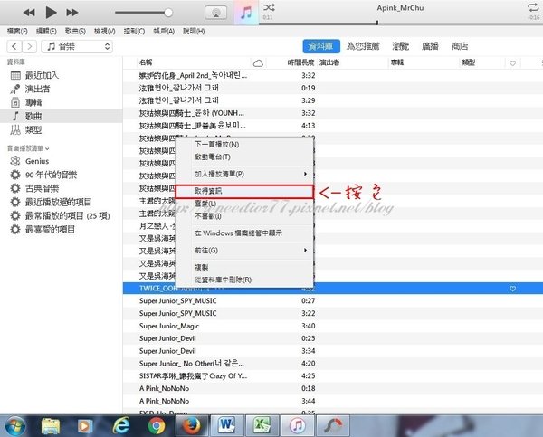Click the iCloud status column header
The width and height of the screenshot is (543, 437).
coord(258,63)
